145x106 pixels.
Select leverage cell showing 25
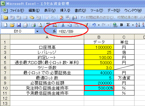[x=99, y=52]
